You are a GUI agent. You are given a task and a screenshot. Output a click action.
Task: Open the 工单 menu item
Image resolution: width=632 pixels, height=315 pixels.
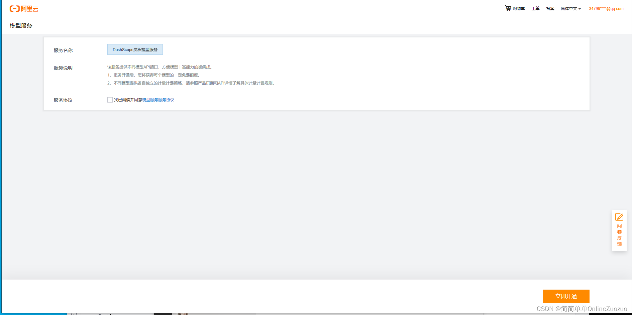coord(535,9)
